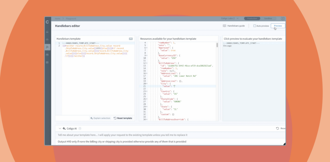Collapse the BillToAddress JSON node fold arrow
This screenshot has height=162, width=330.
156,63
